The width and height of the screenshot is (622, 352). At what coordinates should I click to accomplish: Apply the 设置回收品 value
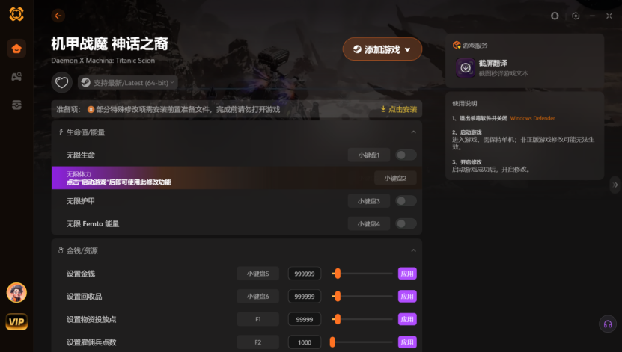(407, 297)
